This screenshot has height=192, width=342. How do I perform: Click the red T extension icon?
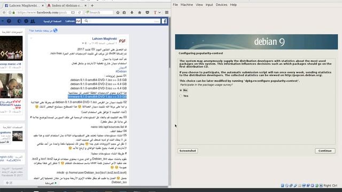click(x=155, y=12)
